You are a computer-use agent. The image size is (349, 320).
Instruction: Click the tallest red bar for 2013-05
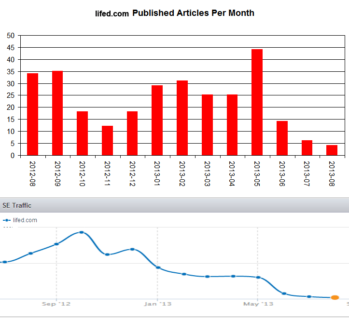[257, 102]
